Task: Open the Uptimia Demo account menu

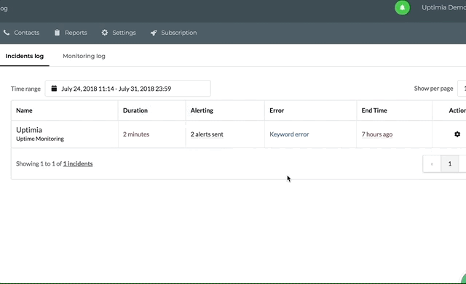Action: [443, 8]
